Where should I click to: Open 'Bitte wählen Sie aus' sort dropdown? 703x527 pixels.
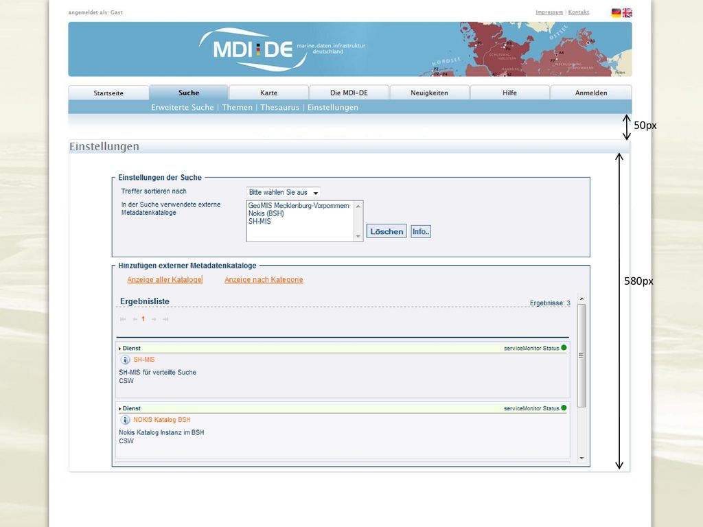point(284,192)
